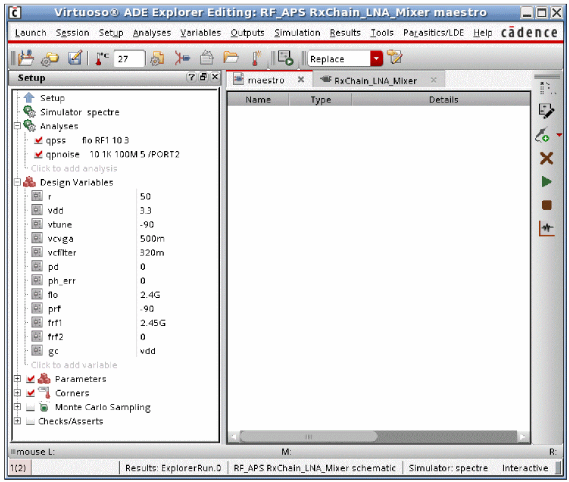Uncheck the qpss analysis checkbox
This screenshot has width=569, height=482.
(39, 140)
